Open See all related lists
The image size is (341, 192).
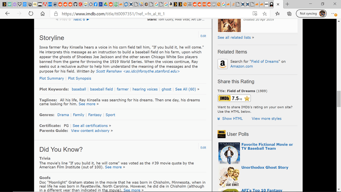(x=234, y=37)
